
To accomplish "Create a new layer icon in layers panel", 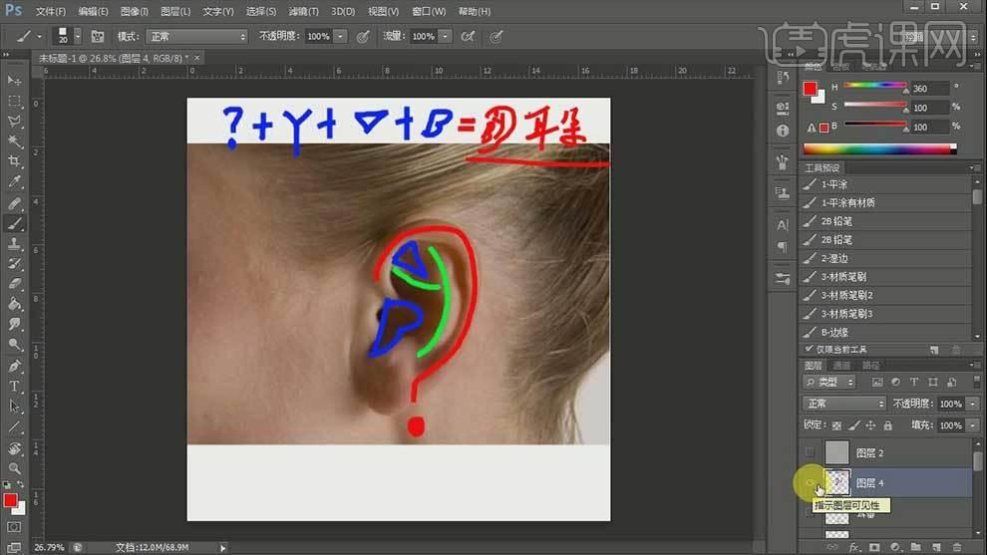I will (936, 547).
